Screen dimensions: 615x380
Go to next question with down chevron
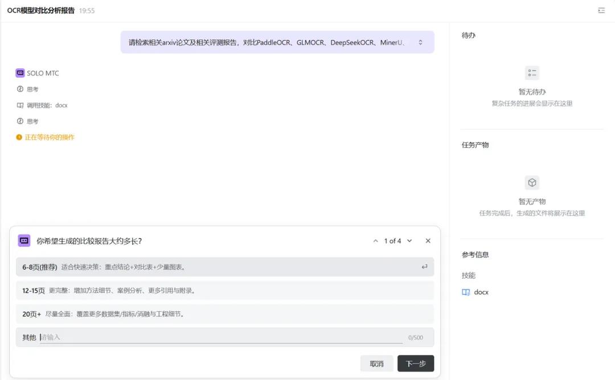click(409, 241)
